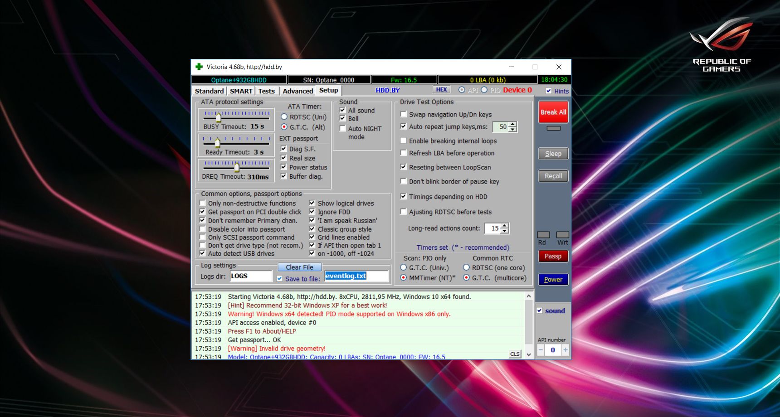The image size is (780, 417).
Task: Toggle Auto repeat jump keys checkbox
Action: click(x=403, y=126)
